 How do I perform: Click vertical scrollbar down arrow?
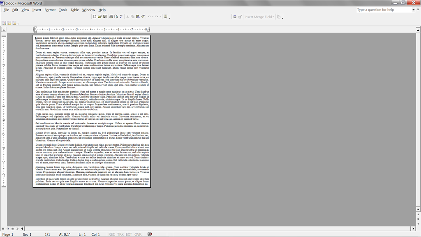pyautogui.click(x=418, y=209)
